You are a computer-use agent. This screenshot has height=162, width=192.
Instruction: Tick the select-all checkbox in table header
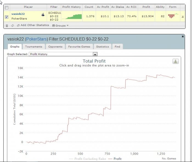(x=7, y=8)
